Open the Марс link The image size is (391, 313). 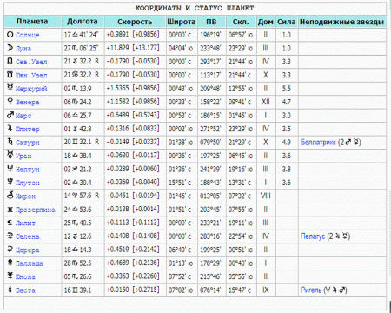click(23, 116)
